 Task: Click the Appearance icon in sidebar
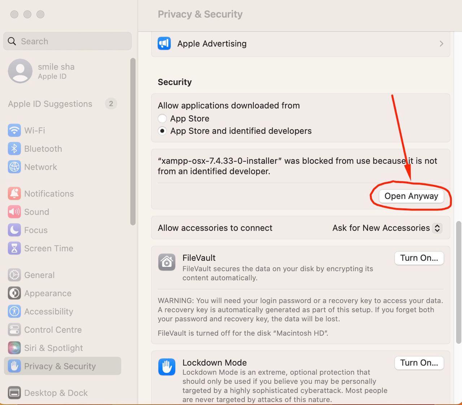coord(14,293)
